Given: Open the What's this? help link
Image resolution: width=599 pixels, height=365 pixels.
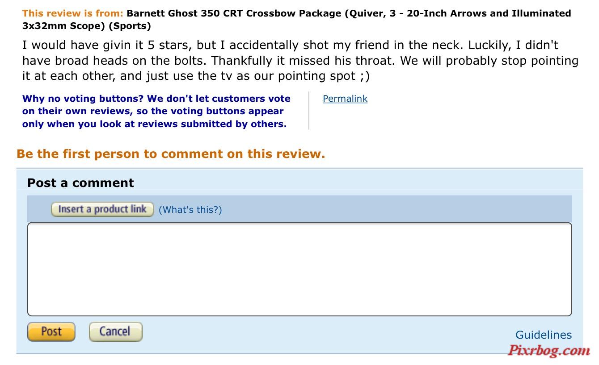Looking at the screenshot, I should click(190, 210).
